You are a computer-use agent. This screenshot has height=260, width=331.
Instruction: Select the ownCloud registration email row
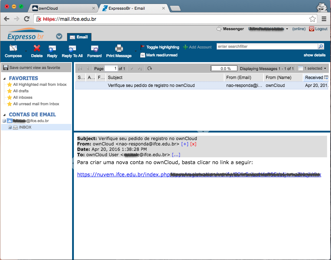coord(202,85)
